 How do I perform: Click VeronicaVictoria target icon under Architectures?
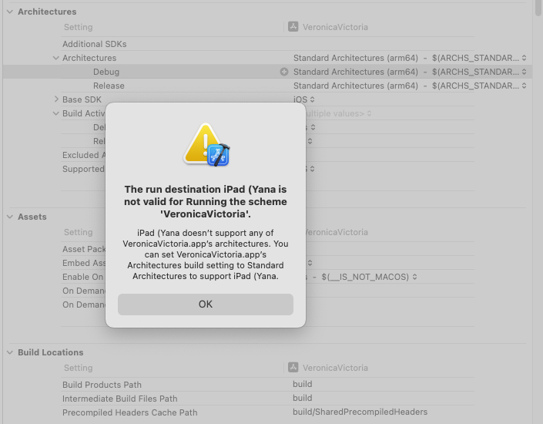pos(293,27)
